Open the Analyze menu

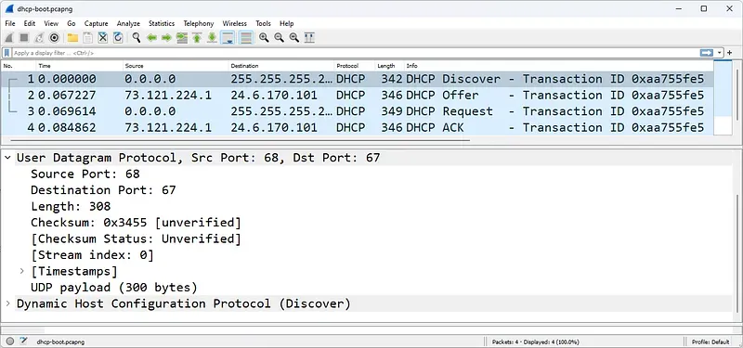pyautogui.click(x=128, y=23)
